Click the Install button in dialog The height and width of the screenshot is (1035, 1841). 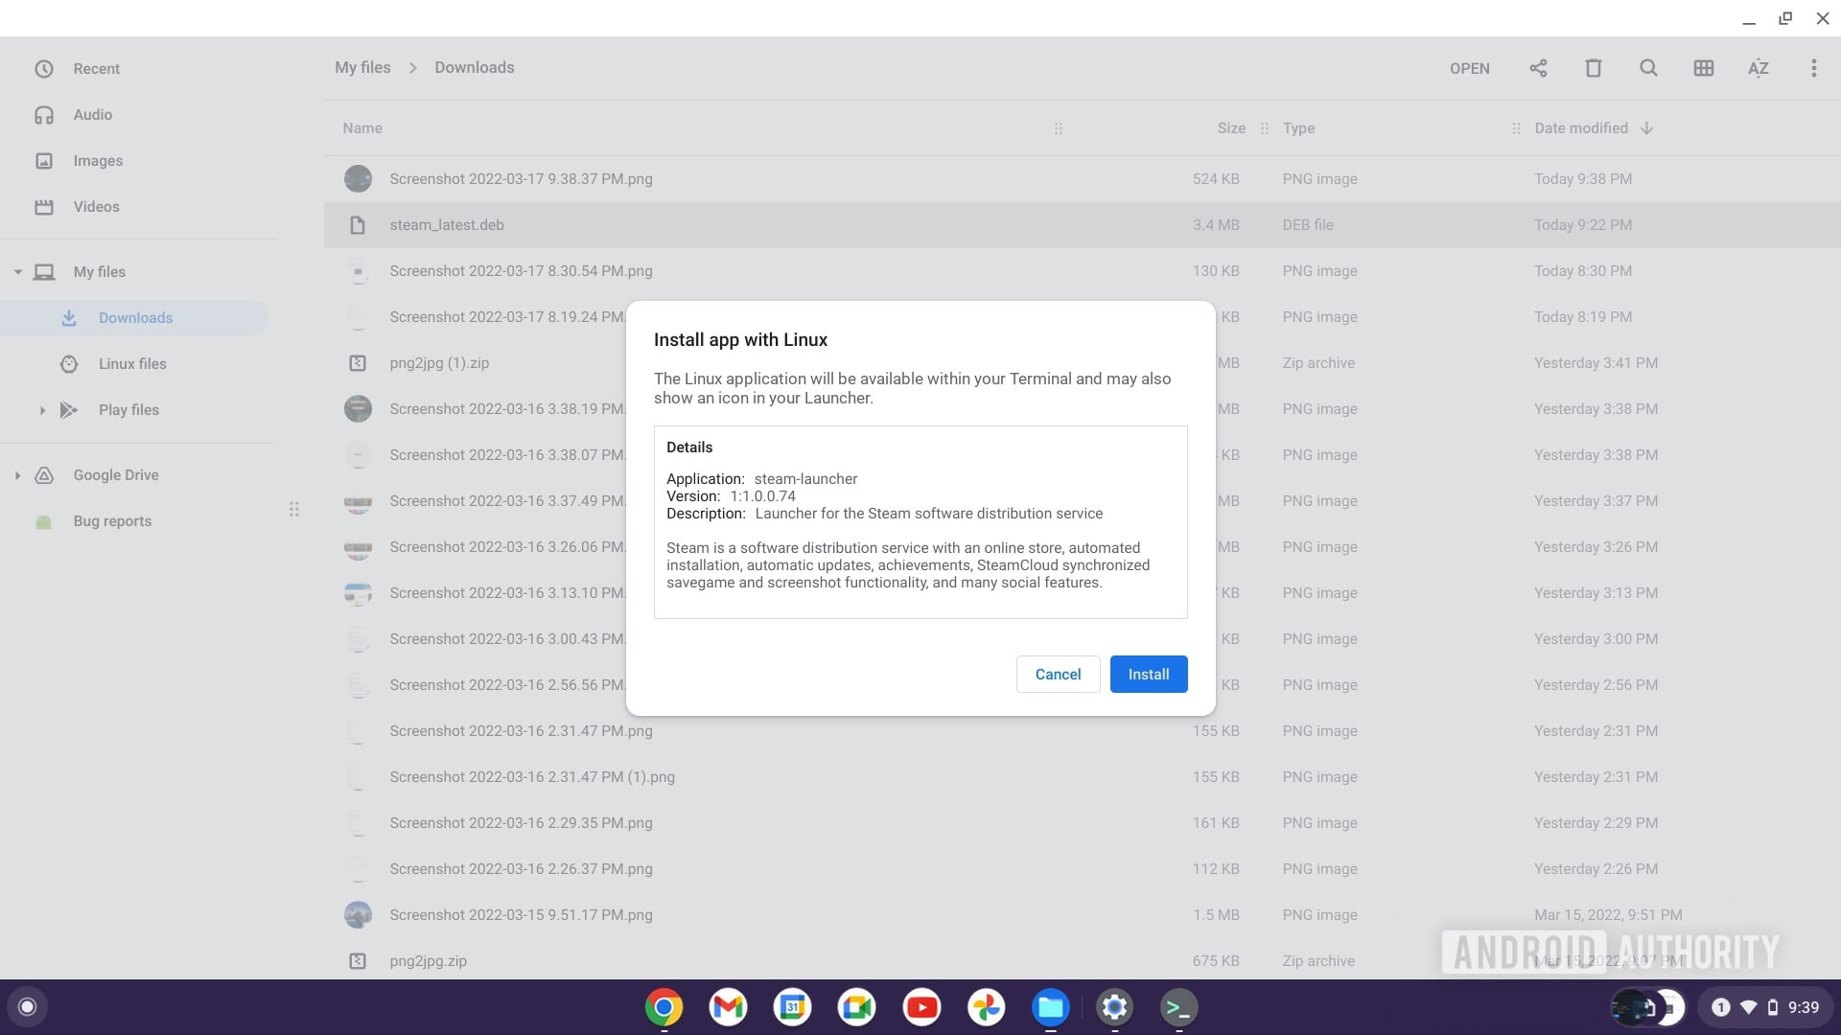coord(1148,674)
